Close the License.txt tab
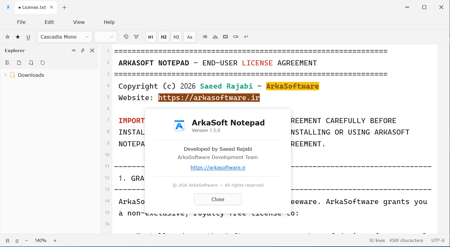This screenshot has height=247, width=450. click(51, 7)
